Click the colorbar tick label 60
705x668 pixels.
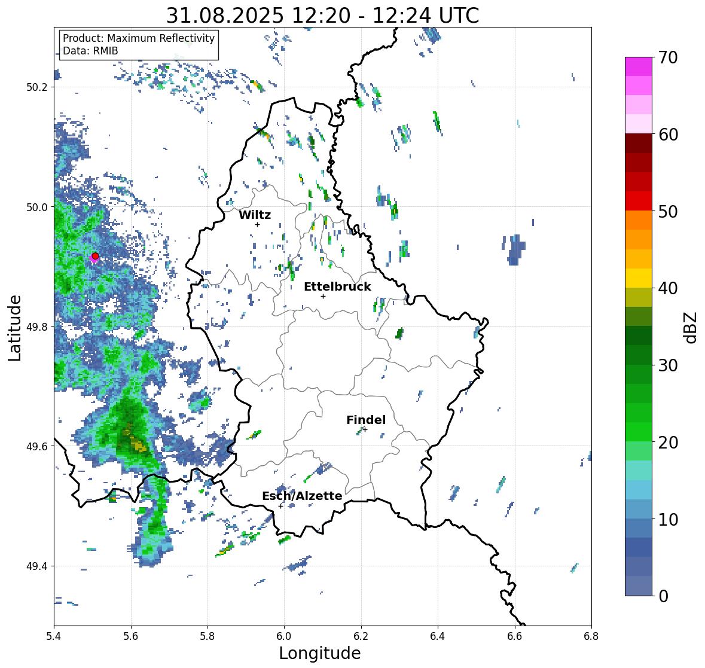[668, 135]
